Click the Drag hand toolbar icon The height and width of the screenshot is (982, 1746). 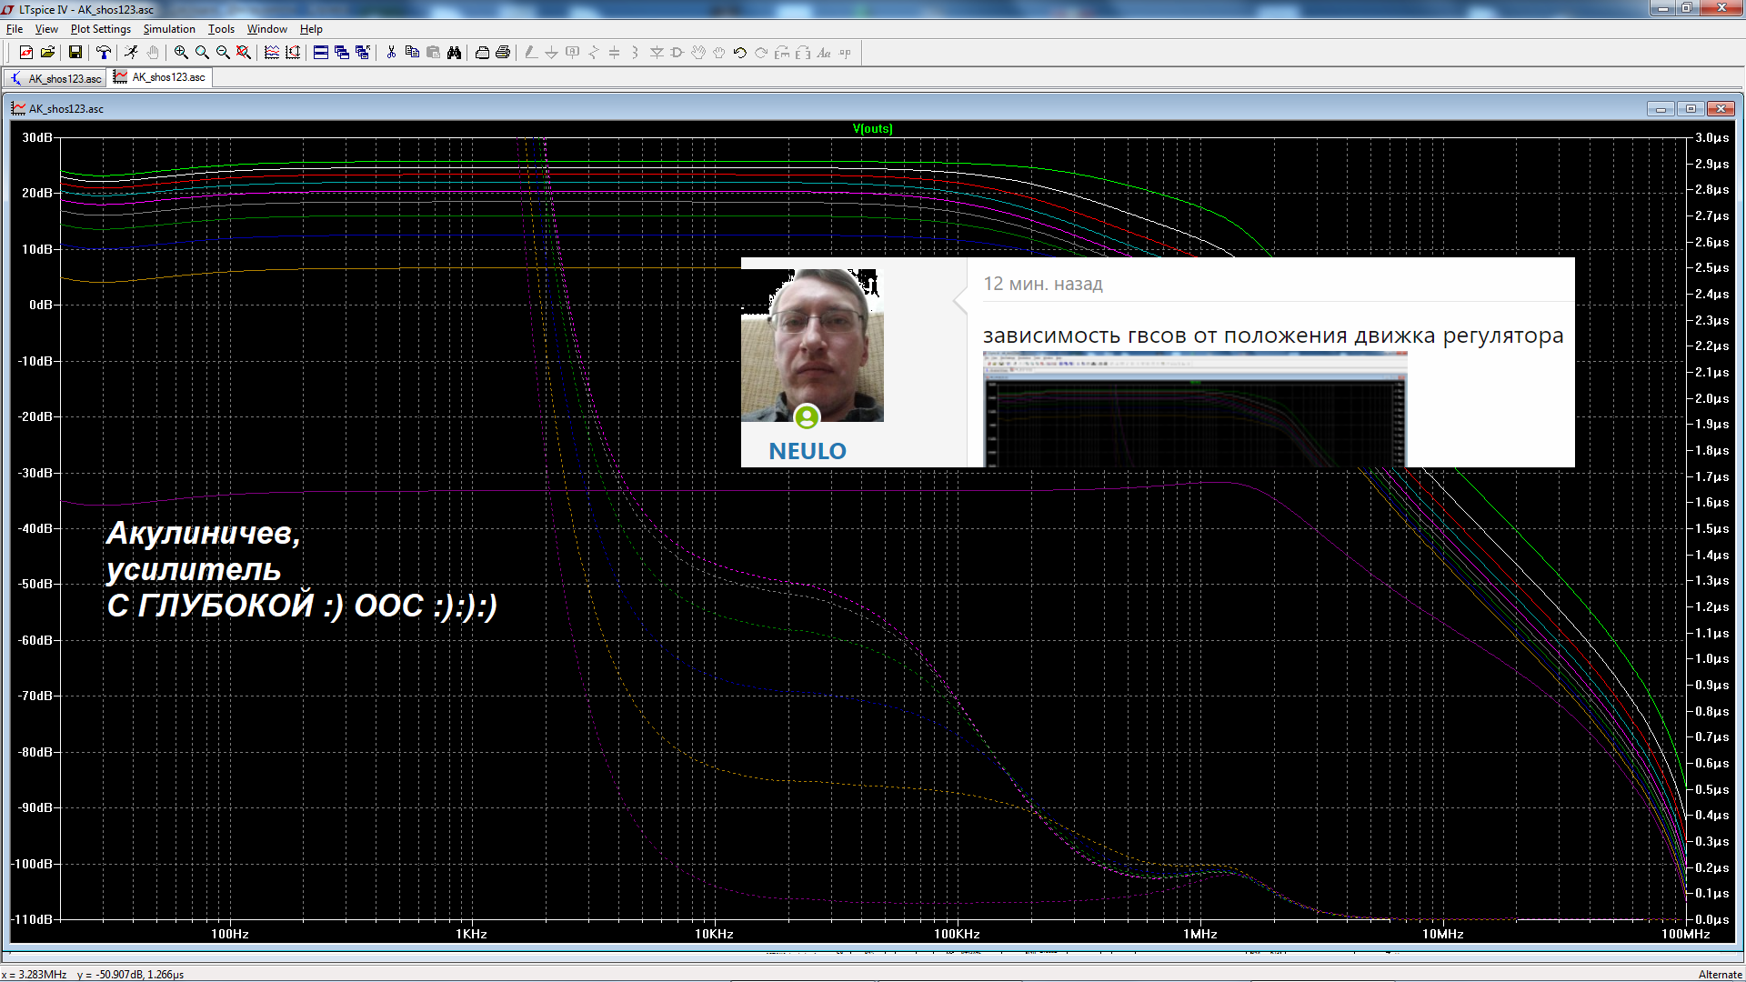coord(719,53)
